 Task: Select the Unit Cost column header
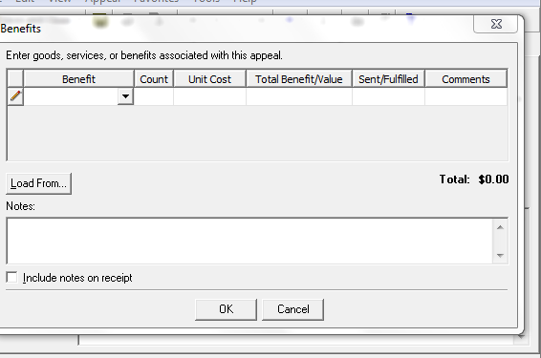pyautogui.click(x=209, y=79)
